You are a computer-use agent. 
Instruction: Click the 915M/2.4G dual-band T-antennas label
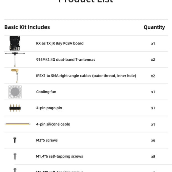pos(66,60)
